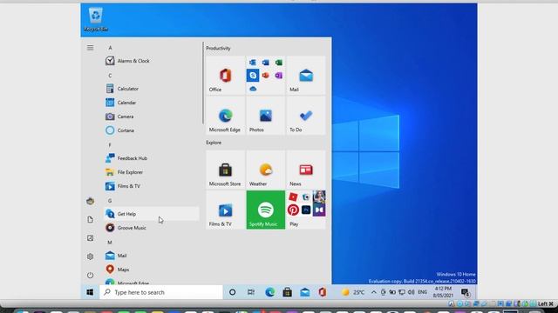558x313 pixels.
Task: Open the To Do tile
Action: [x=306, y=116]
